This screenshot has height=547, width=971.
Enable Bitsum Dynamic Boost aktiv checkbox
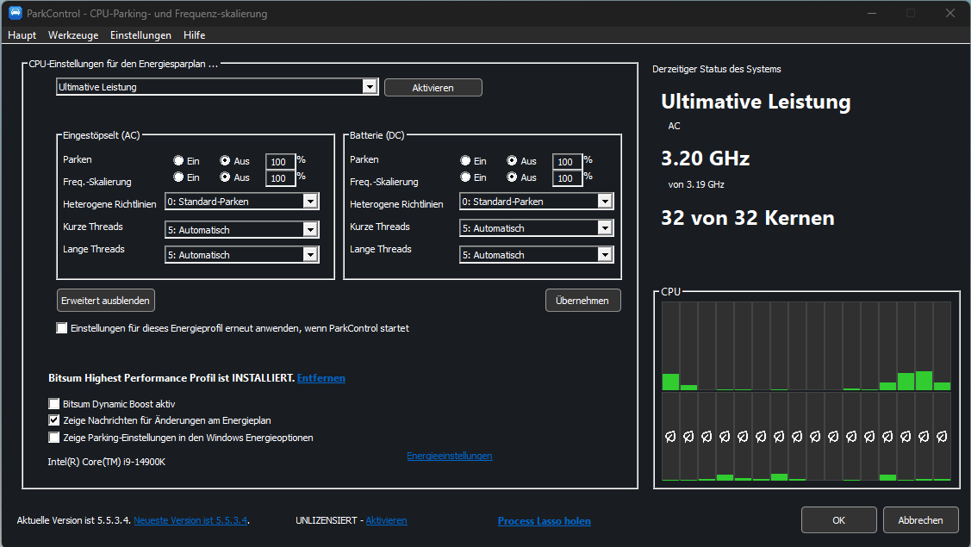(54, 403)
